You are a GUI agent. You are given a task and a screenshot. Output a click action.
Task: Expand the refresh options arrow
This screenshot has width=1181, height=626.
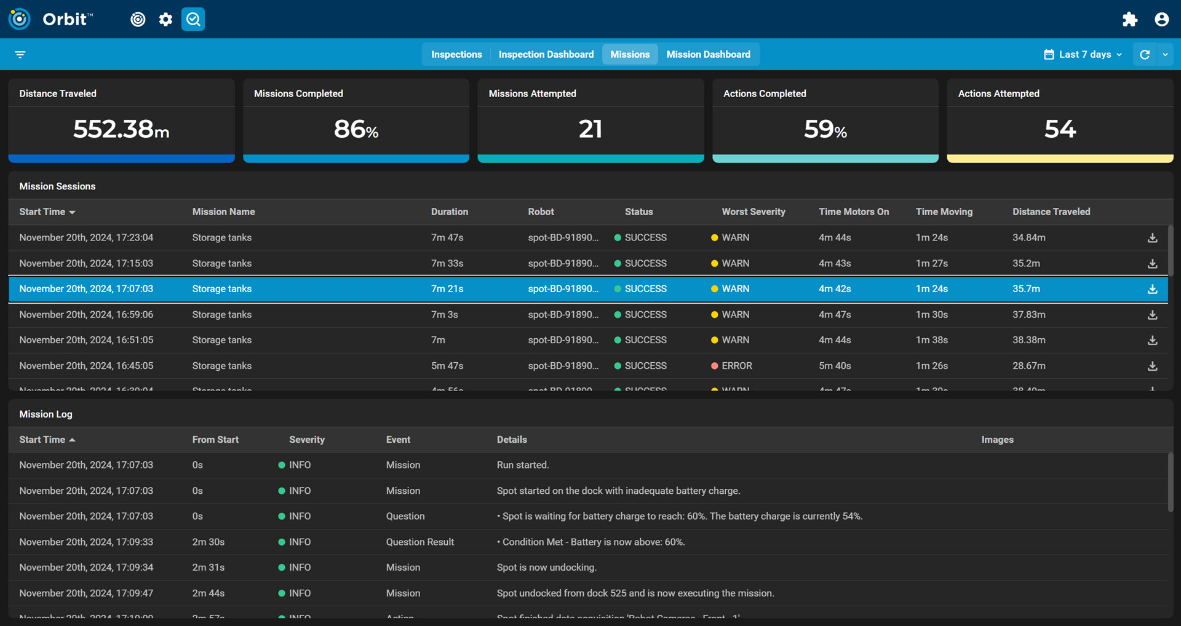1165,55
